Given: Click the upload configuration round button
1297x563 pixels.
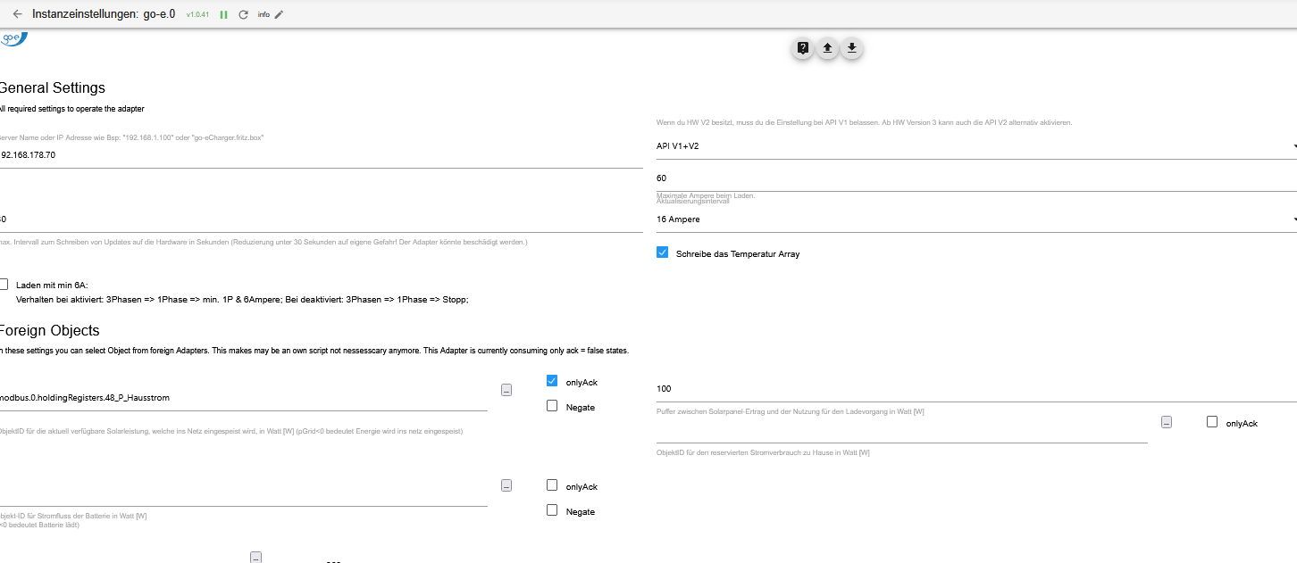Looking at the screenshot, I should 827,48.
